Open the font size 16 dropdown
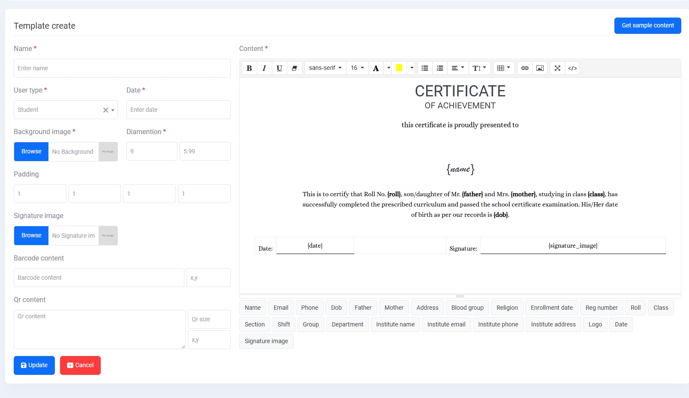 (357, 68)
